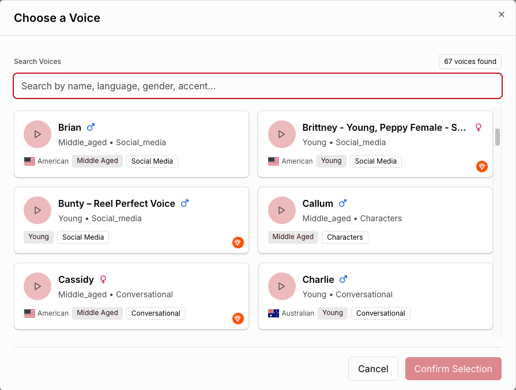This screenshot has height=390, width=516.
Task: Select the Bunty – Reel Perfect Voice title
Action: (x=116, y=203)
